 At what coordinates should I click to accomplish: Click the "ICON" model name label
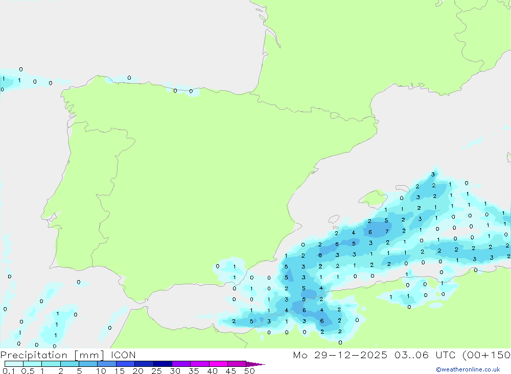tap(123, 355)
